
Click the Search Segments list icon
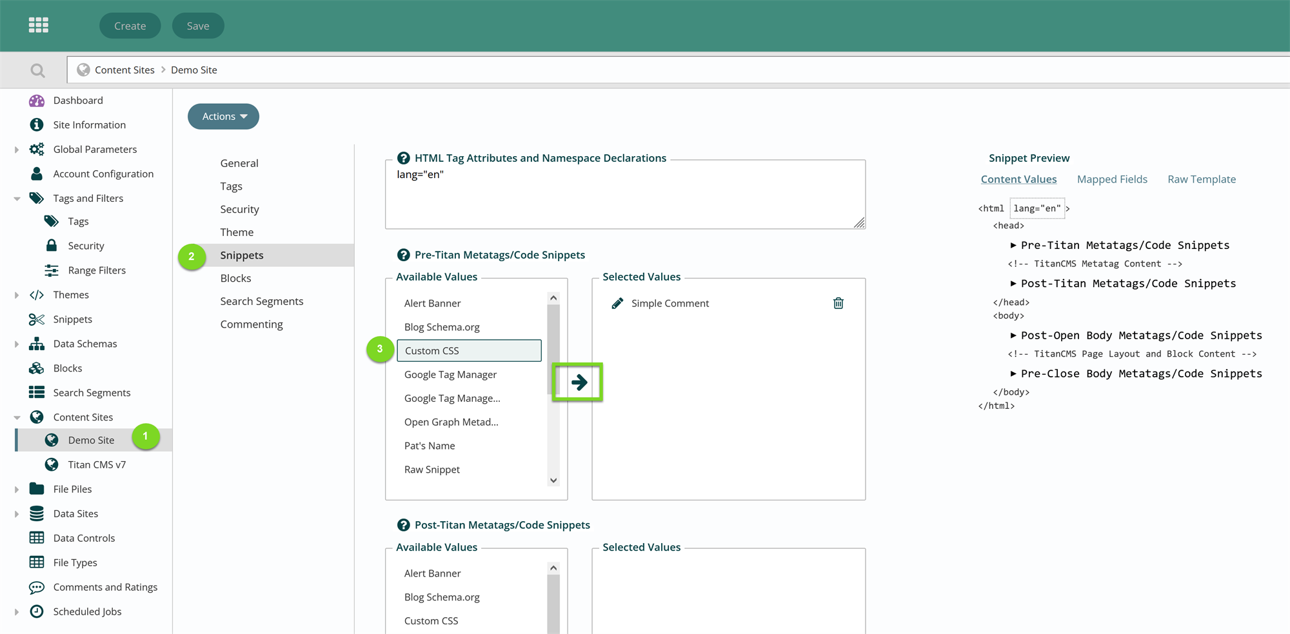(37, 392)
